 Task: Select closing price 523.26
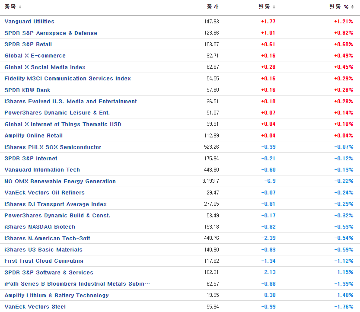coord(211,147)
